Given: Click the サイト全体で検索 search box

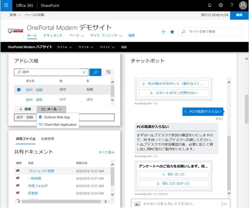Looking at the screenshot, I should coord(210,32).
